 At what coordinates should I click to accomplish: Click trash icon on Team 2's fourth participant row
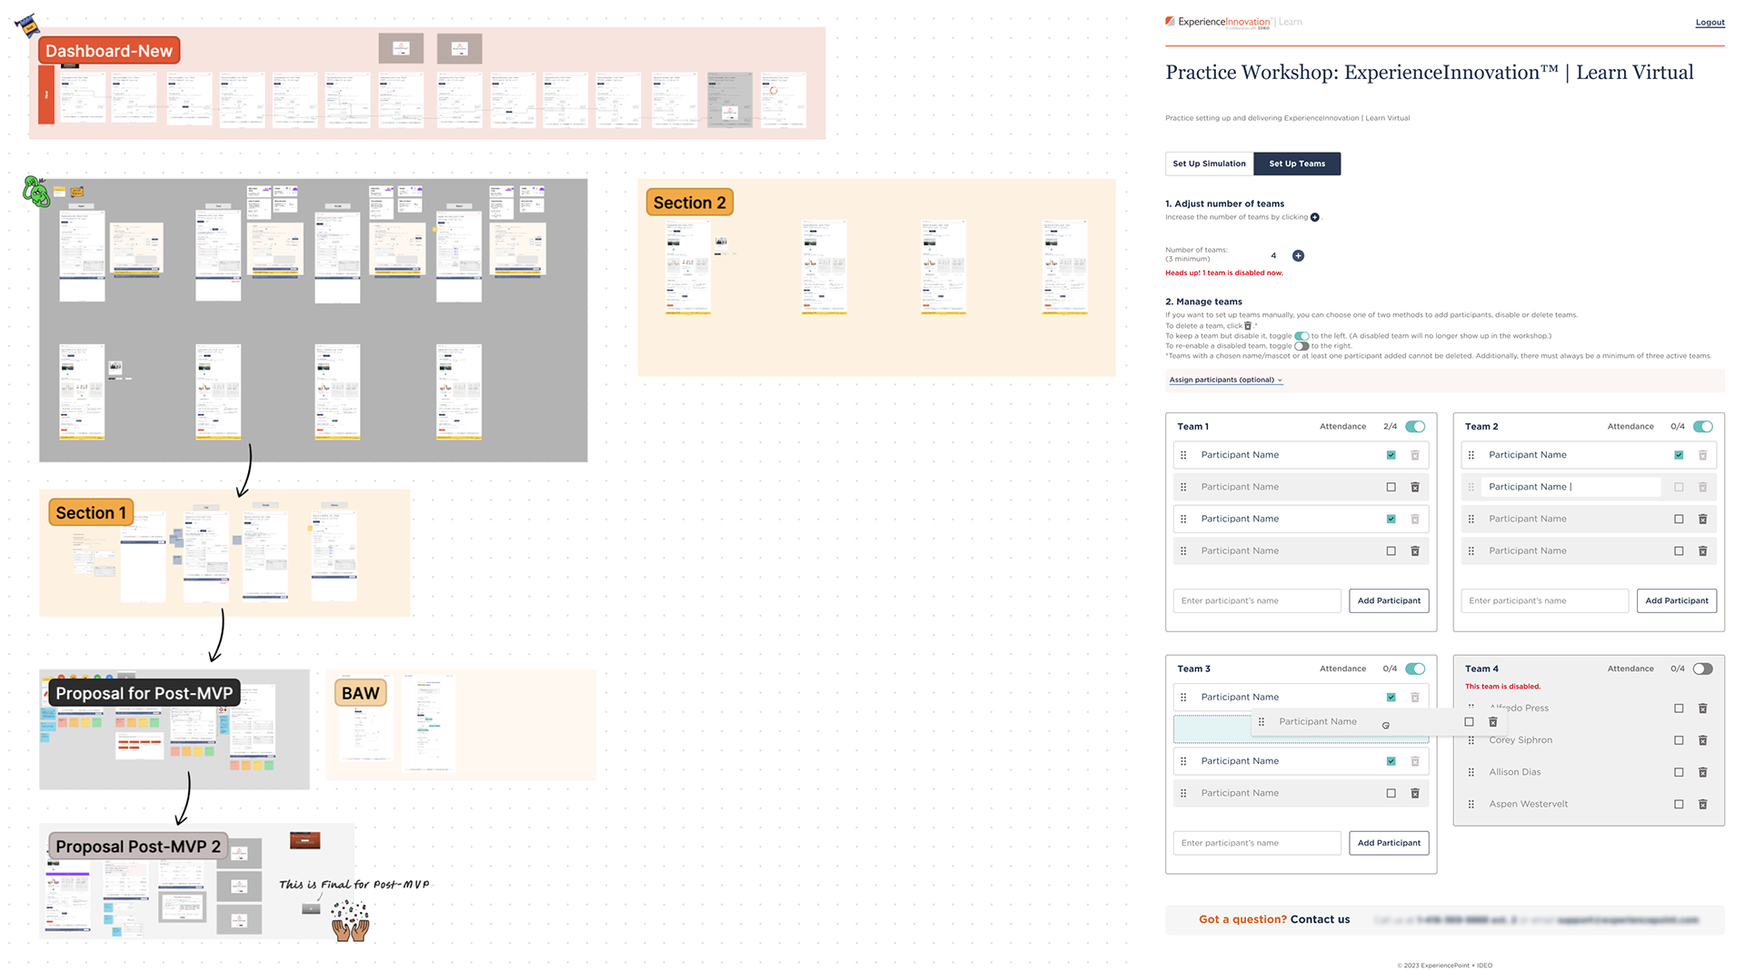[1703, 551]
